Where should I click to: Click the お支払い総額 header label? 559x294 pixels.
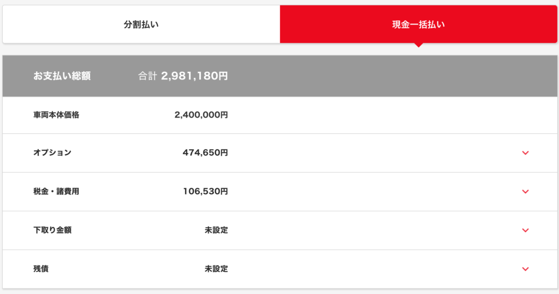pos(62,76)
